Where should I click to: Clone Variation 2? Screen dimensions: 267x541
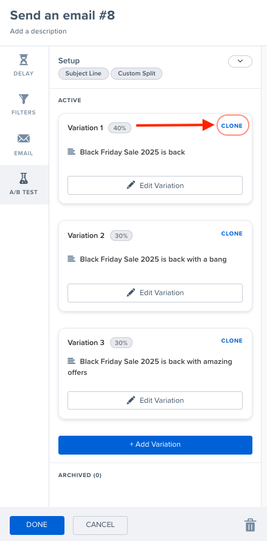(x=232, y=234)
